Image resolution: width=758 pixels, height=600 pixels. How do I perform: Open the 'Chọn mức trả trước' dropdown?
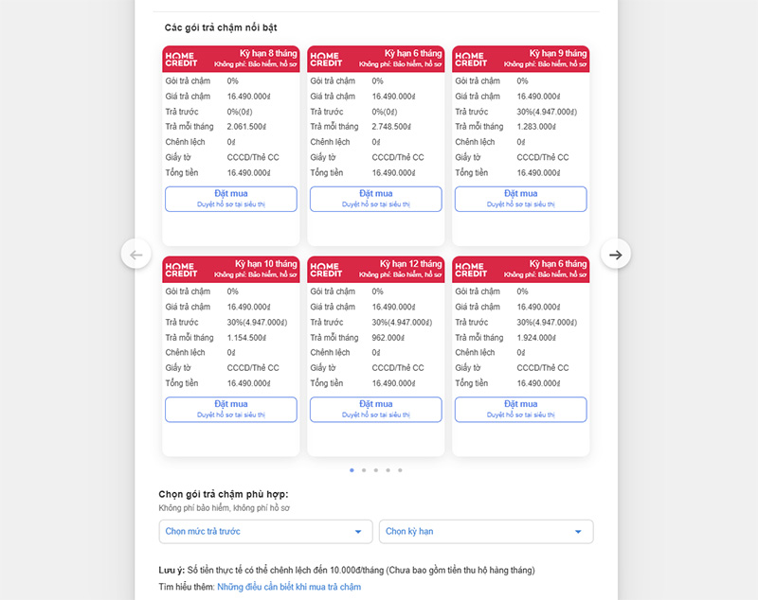(x=265, y=532)
